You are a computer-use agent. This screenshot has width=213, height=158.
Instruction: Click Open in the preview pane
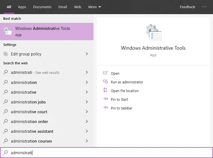point(115,73)
